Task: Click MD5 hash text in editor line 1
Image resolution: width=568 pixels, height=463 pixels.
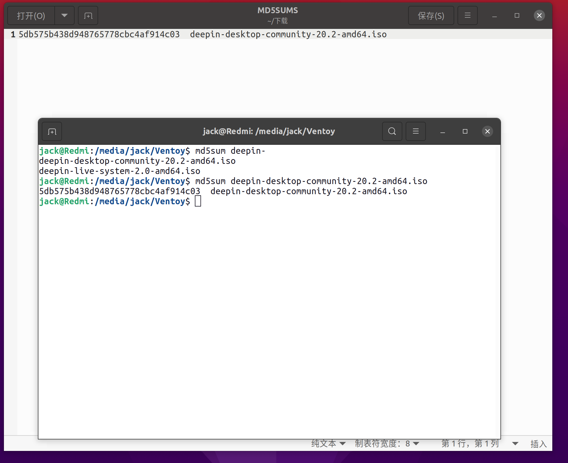Action: point(99,34)
